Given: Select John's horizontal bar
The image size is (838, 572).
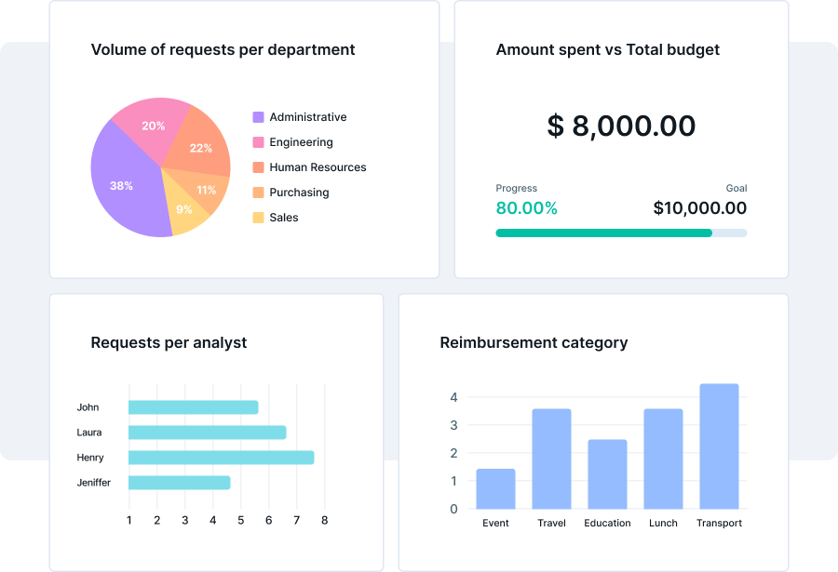Looking at the screenshot, I should click(193, 407).
